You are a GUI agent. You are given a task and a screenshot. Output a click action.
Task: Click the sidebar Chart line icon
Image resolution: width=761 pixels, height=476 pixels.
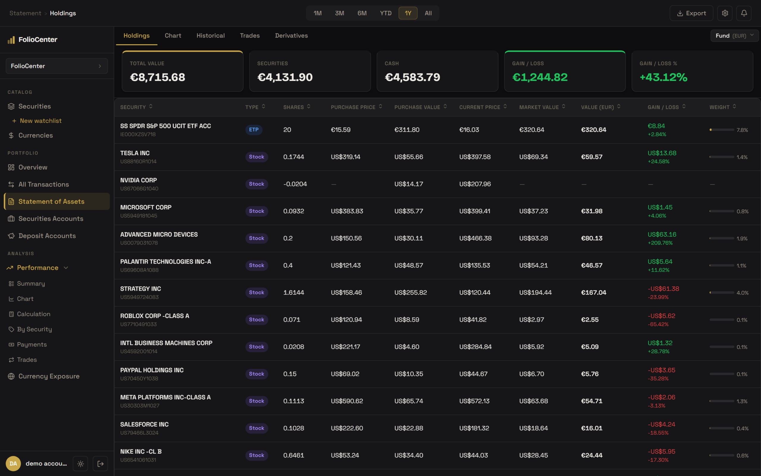(11, 299)
